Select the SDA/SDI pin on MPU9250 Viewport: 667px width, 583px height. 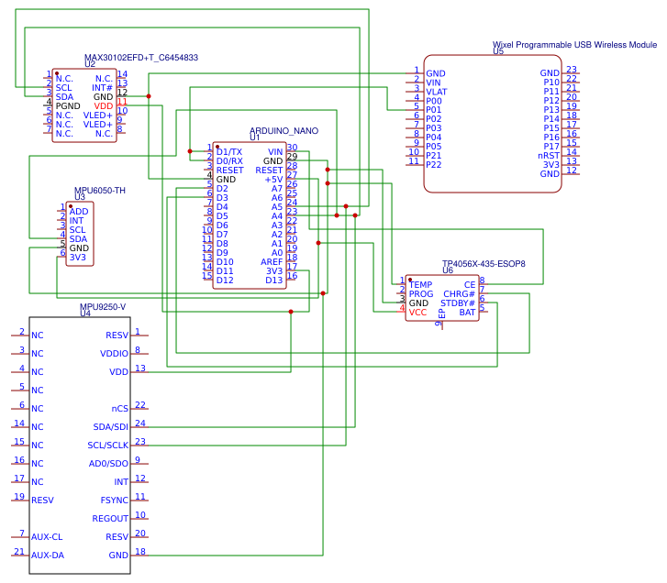(111, 426)
